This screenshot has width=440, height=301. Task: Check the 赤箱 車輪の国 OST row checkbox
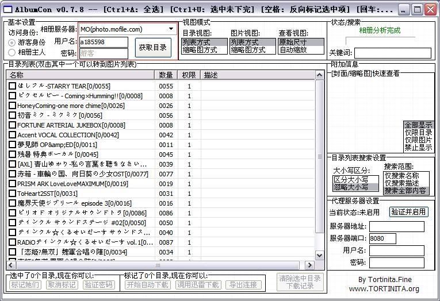pos(12,173)
